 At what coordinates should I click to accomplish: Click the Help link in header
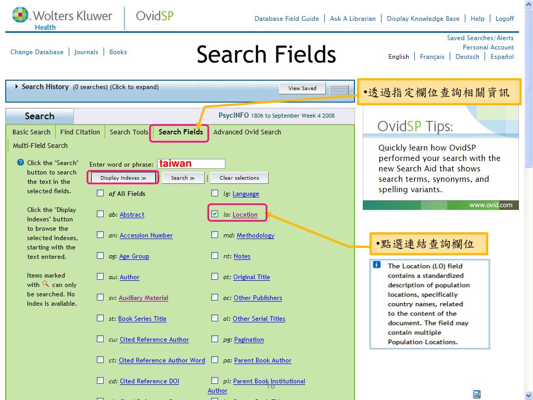point(477,19)
